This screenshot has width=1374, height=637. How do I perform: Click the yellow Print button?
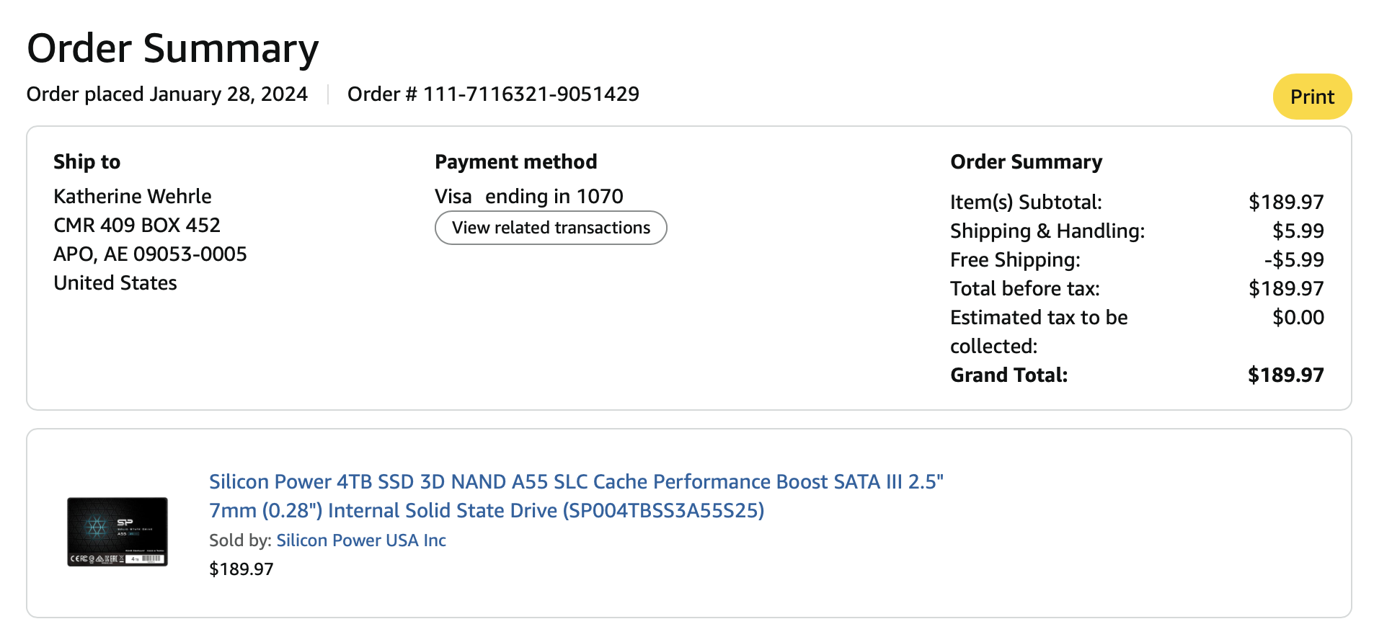point(1311,97)
